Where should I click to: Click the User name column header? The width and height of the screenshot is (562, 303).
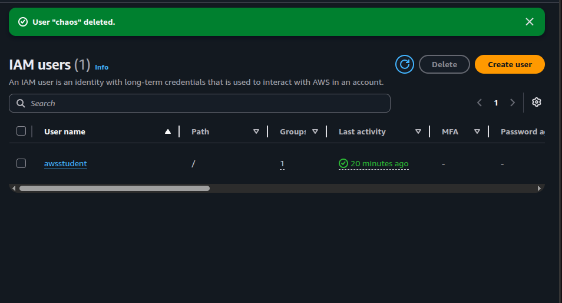65,131
